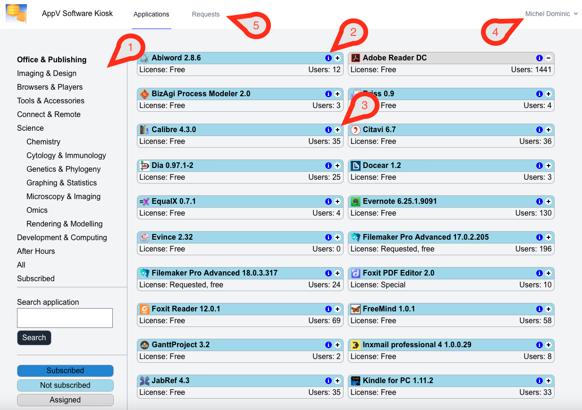Viewport: 582px width, 410px height.
Task: Open the Michel Dominic user dropdown
Action: 551,14
